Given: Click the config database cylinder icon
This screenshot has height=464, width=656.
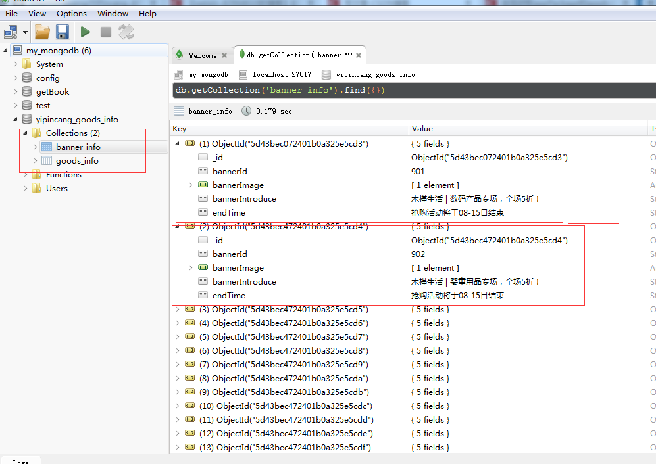Looking at the screenshot, I should coord(27,78).
